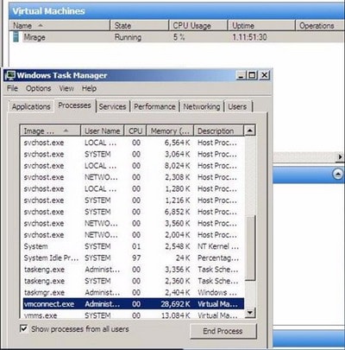Sort processes by CPU column header
345x350 pixels.
coord(135,130)
